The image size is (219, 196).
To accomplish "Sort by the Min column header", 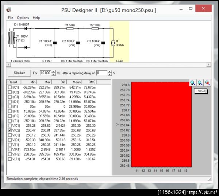I will [29, 82].
